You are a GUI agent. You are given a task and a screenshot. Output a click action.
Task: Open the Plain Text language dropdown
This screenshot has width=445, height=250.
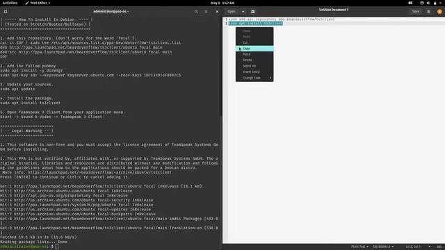[x=359, y=247]
